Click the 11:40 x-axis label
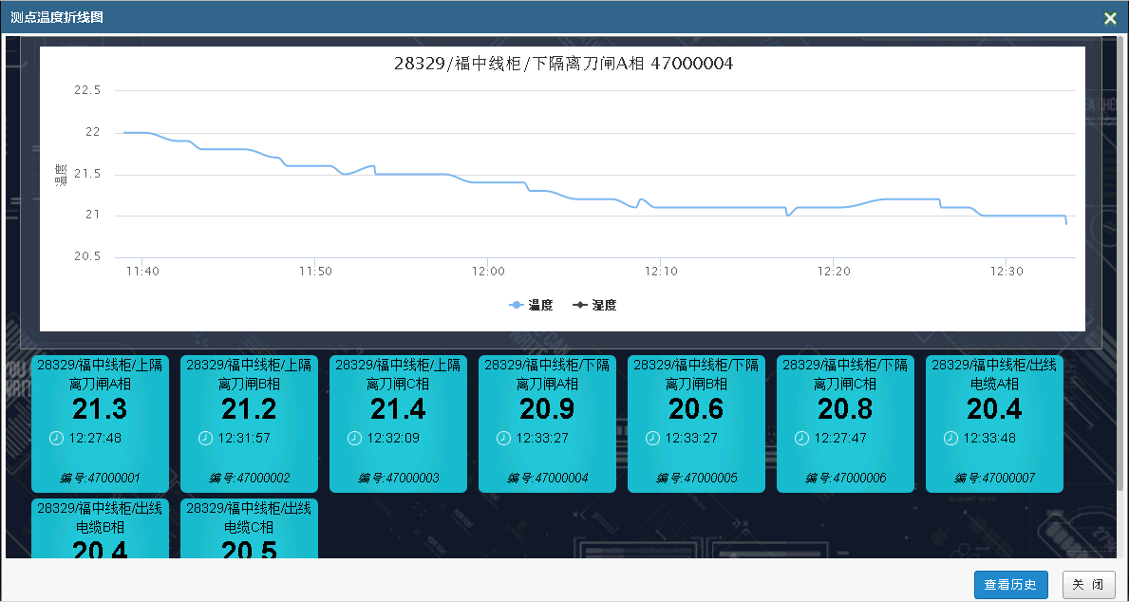1129x602 pixels. click(x=143, y=272)
